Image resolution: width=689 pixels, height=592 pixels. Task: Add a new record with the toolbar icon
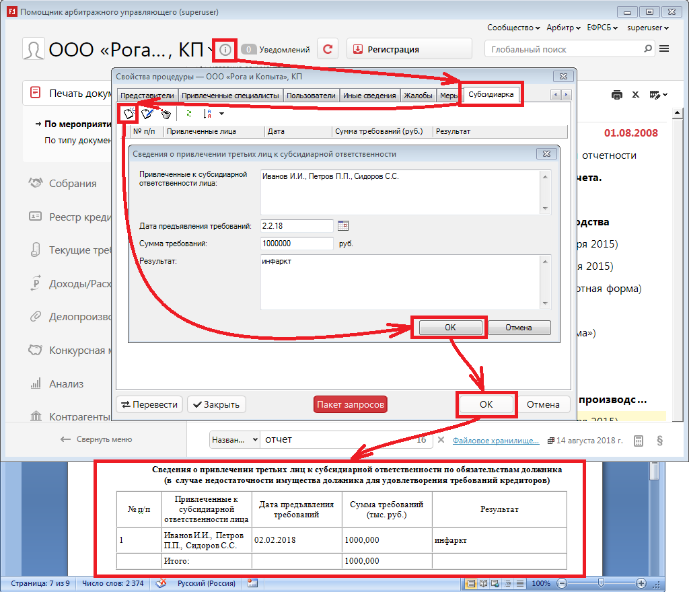click(x=129, y=113)
